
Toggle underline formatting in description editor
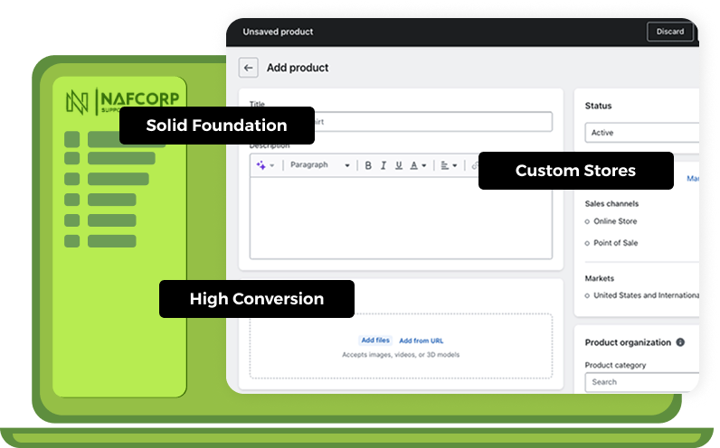pyautogui.click(x=399, y=165)
